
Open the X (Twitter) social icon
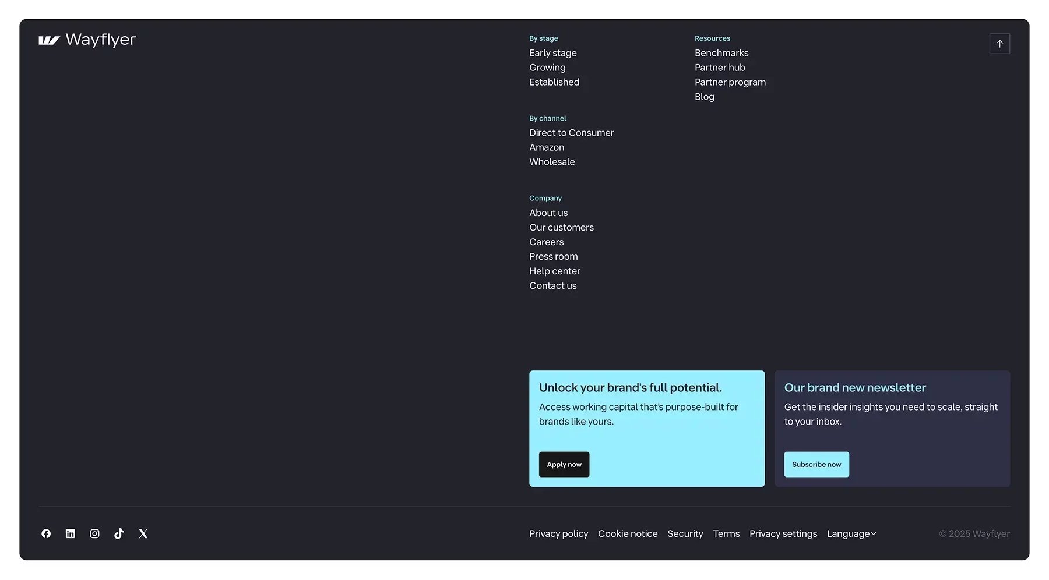click(143, 533)
